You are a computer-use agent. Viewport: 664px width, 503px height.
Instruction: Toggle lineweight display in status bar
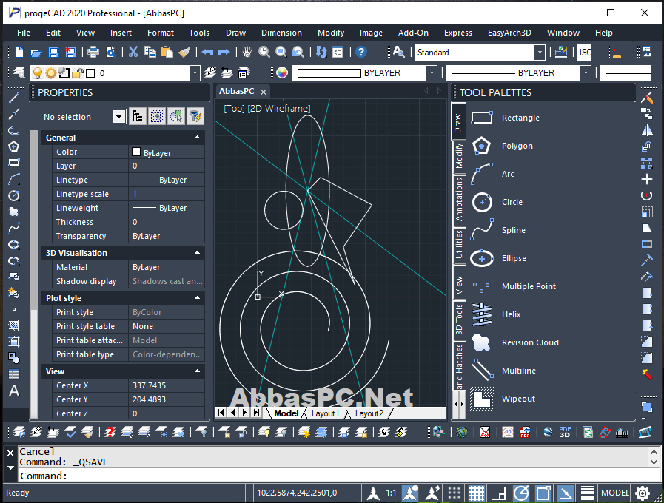pyautogui.click(x=587, y=493)
